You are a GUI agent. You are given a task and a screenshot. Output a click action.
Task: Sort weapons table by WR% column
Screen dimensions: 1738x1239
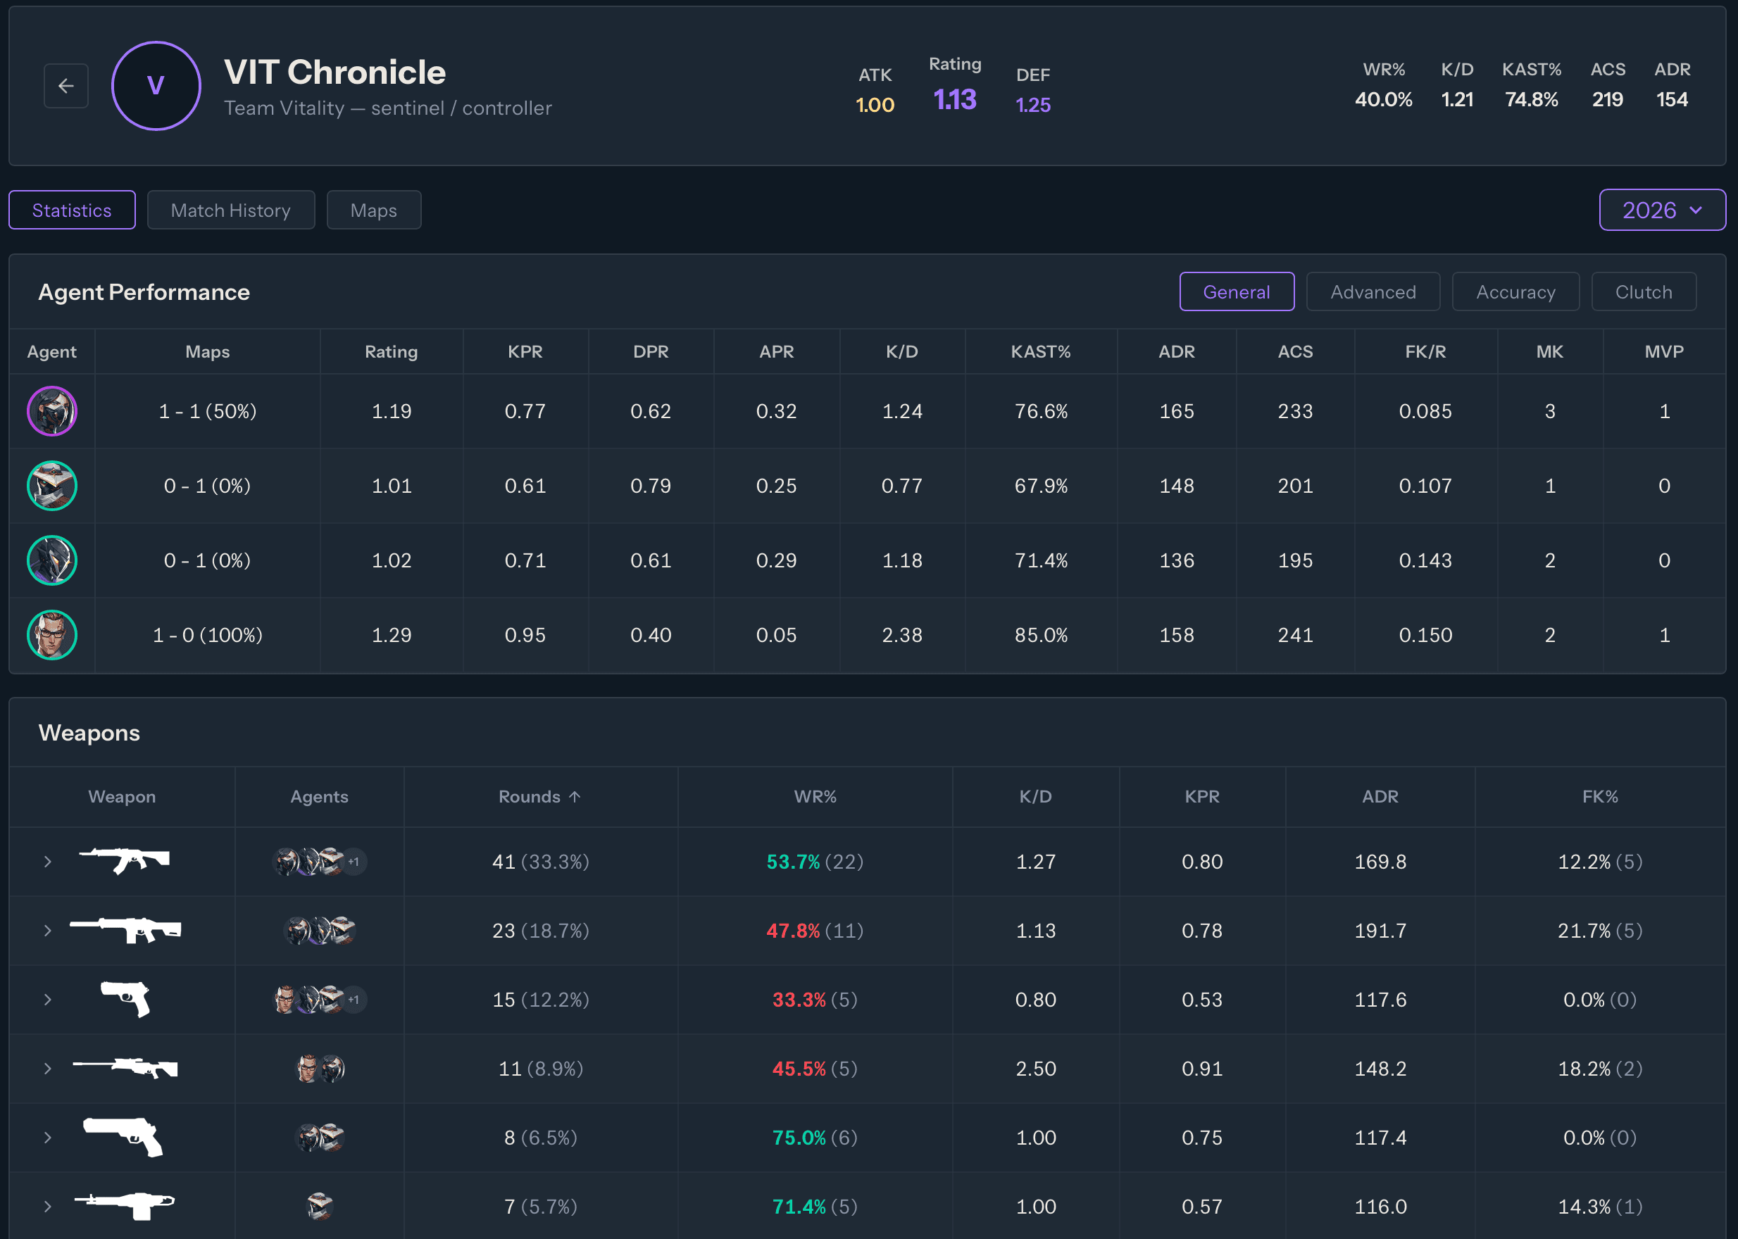click(x=815, y=796)
